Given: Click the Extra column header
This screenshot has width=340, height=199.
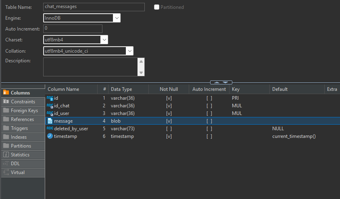Looking at the screenshot, I should (x=332, y=89).
